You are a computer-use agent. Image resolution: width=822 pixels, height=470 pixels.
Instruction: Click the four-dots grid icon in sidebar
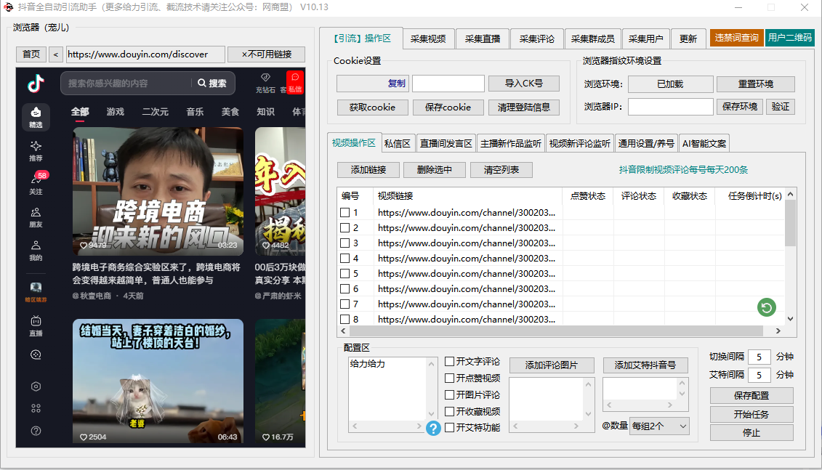pos(36,408)
